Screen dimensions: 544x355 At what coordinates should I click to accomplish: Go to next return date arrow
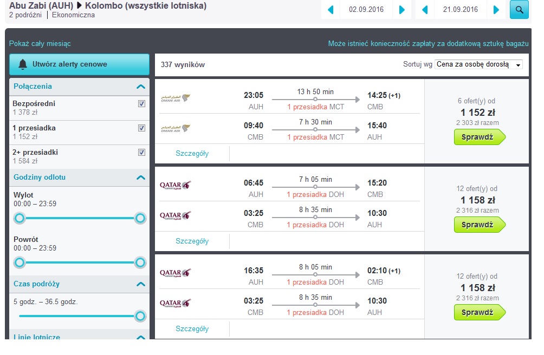[496, 10]
